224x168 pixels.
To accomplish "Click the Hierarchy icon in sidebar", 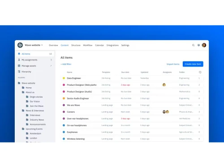I will pyautogui.click(x=19, y=72).
